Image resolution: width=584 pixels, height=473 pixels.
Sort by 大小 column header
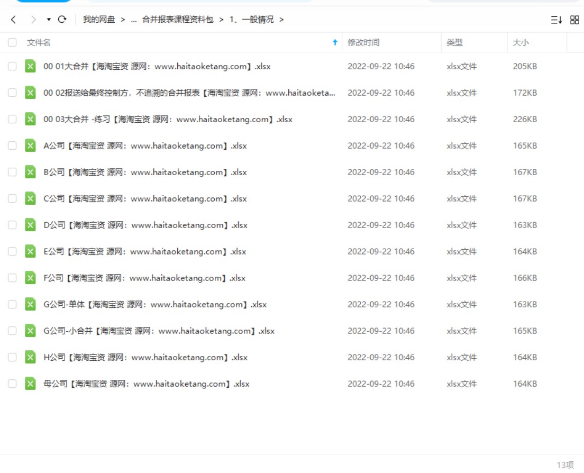coord(521,42)
